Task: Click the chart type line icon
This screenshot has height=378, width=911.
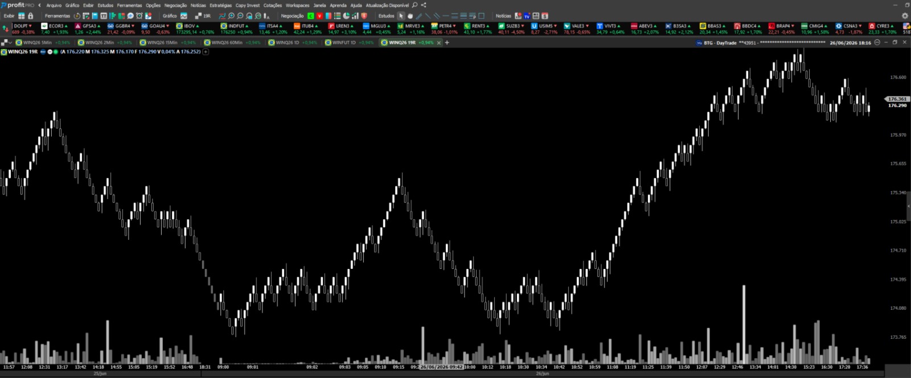Action: tap(222, 16)
